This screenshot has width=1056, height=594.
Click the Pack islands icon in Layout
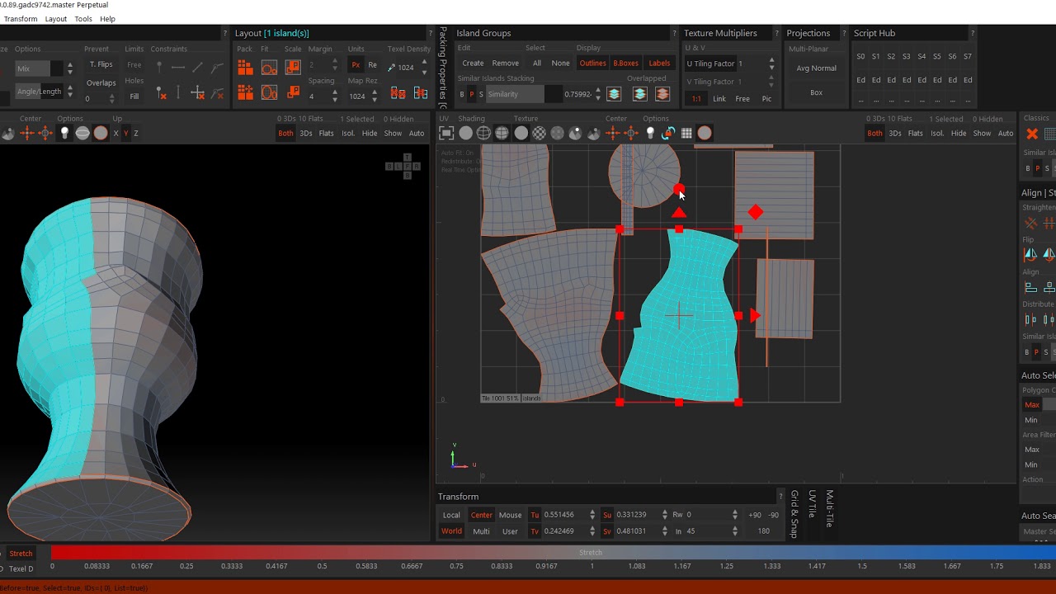(245, 68)
